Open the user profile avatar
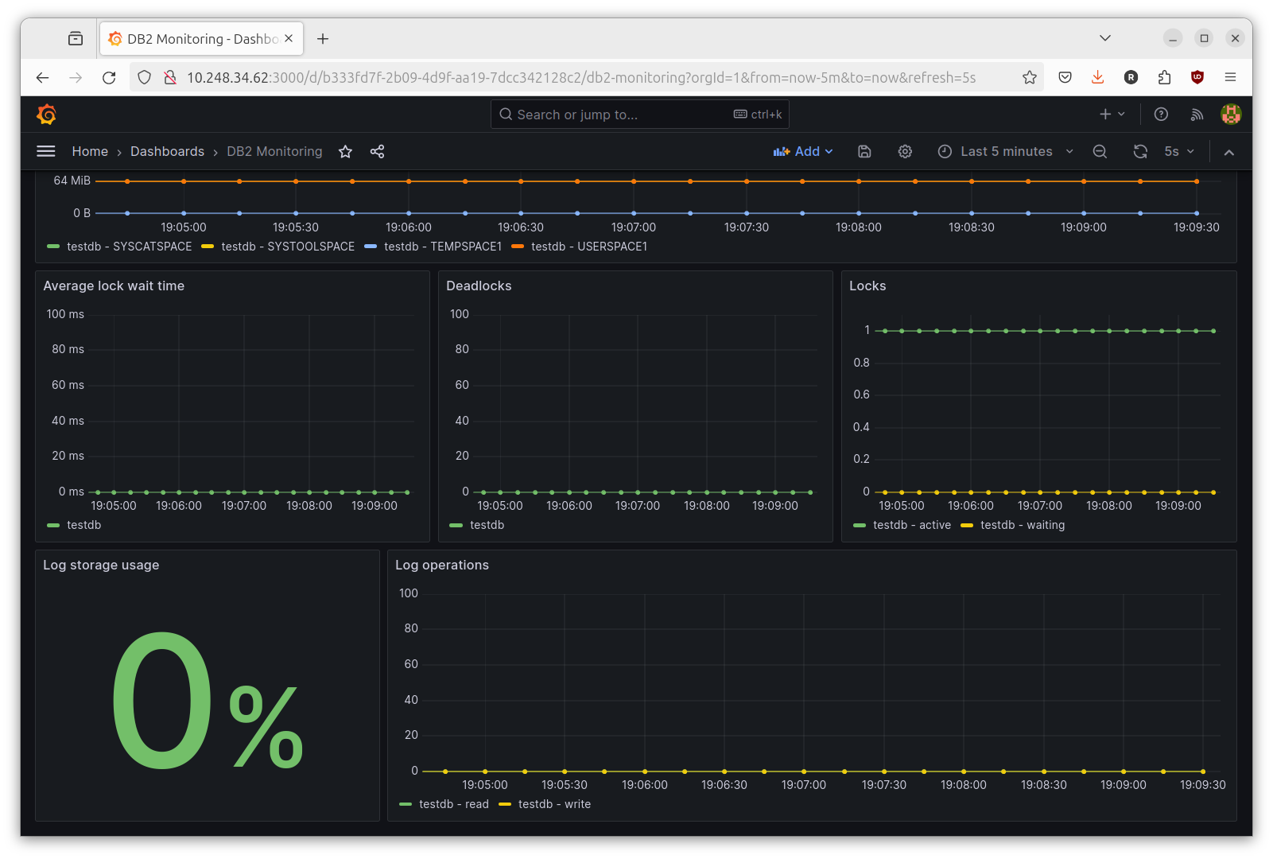This screenshot has height=859, width=1273. pyautogui.click(x=1231, y=115)
